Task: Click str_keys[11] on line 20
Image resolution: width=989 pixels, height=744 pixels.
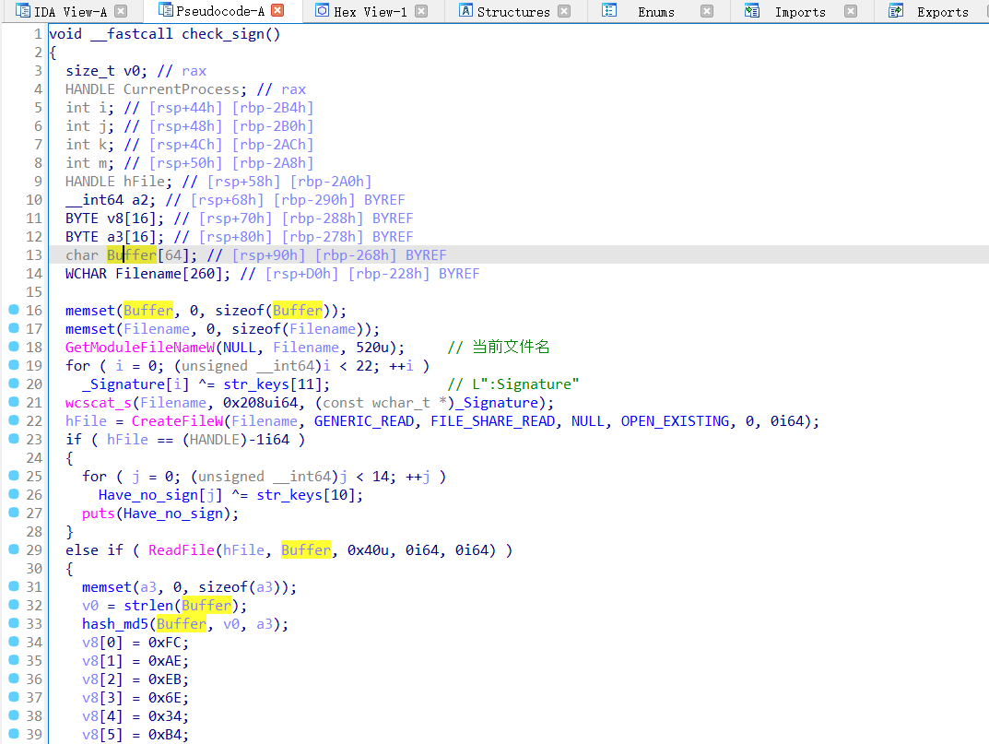Action: click(273, 384)
